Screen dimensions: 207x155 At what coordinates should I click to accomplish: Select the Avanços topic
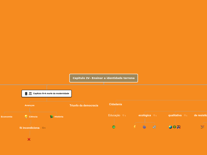29,105
